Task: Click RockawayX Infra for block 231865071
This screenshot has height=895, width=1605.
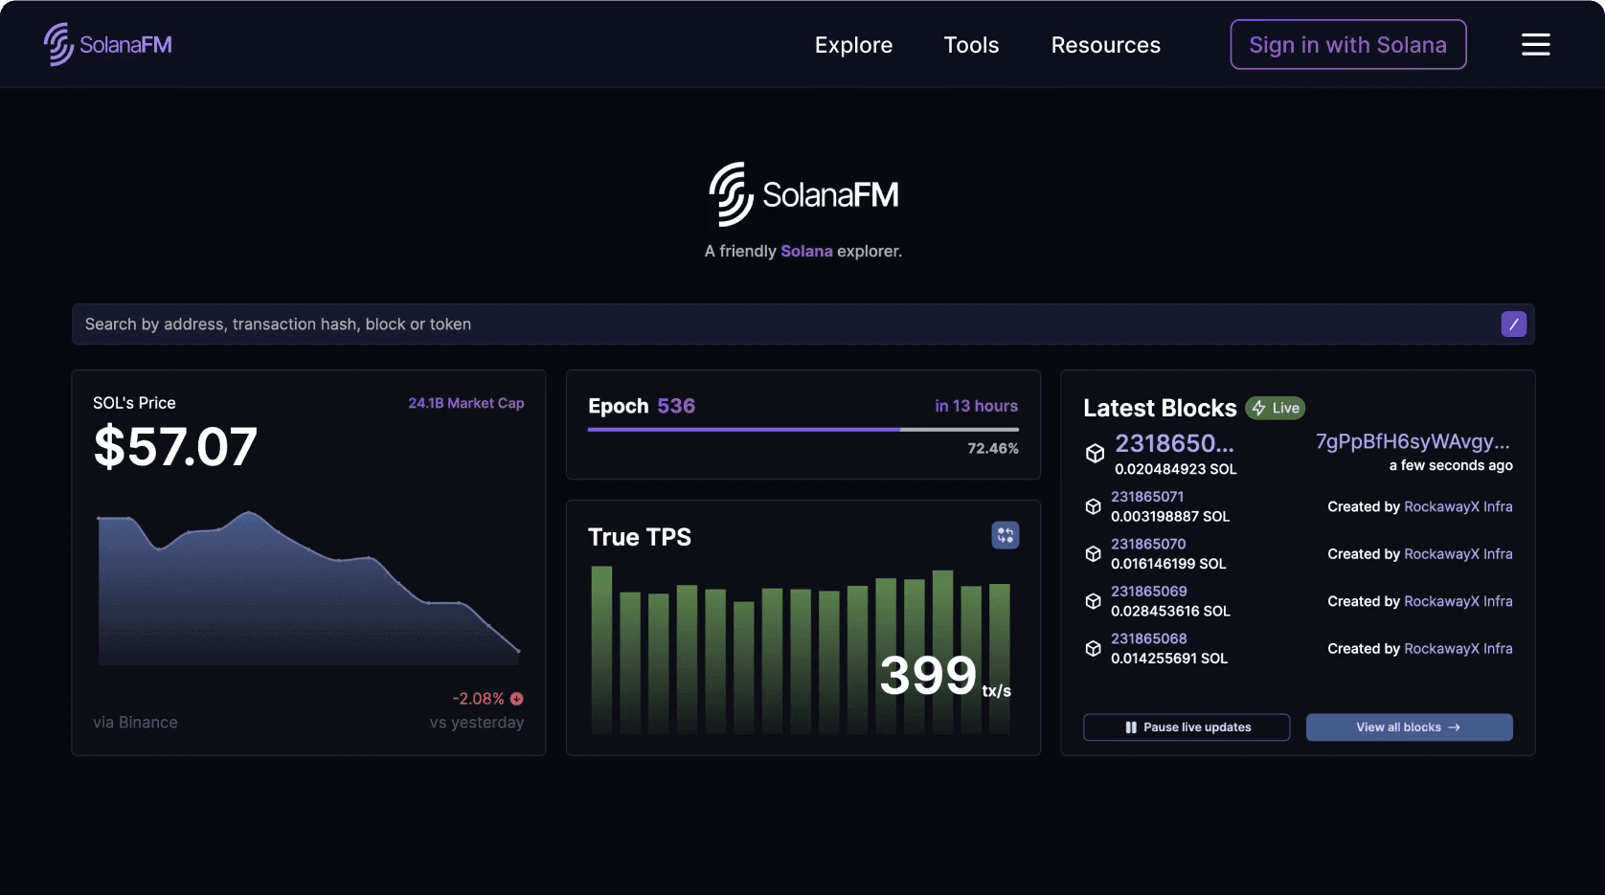Action: pos(1458,506)
